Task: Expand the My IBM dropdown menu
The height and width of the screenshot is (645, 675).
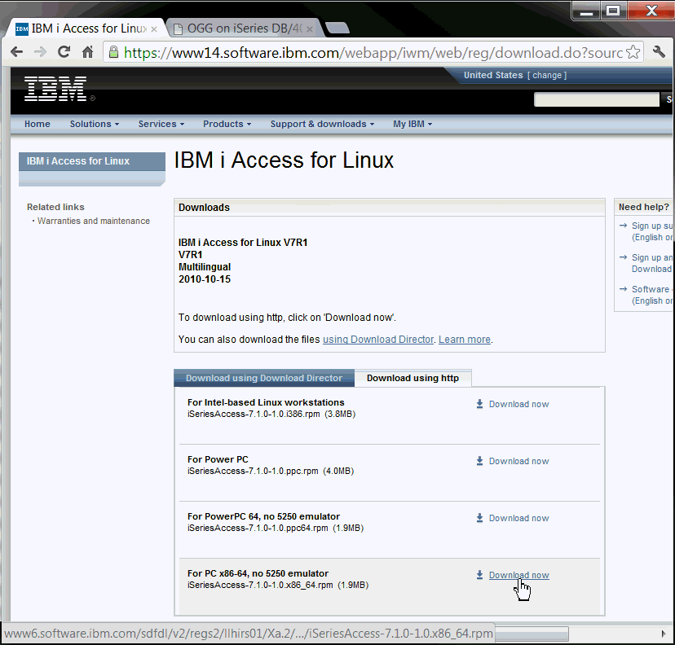Action: coord(412,124)
